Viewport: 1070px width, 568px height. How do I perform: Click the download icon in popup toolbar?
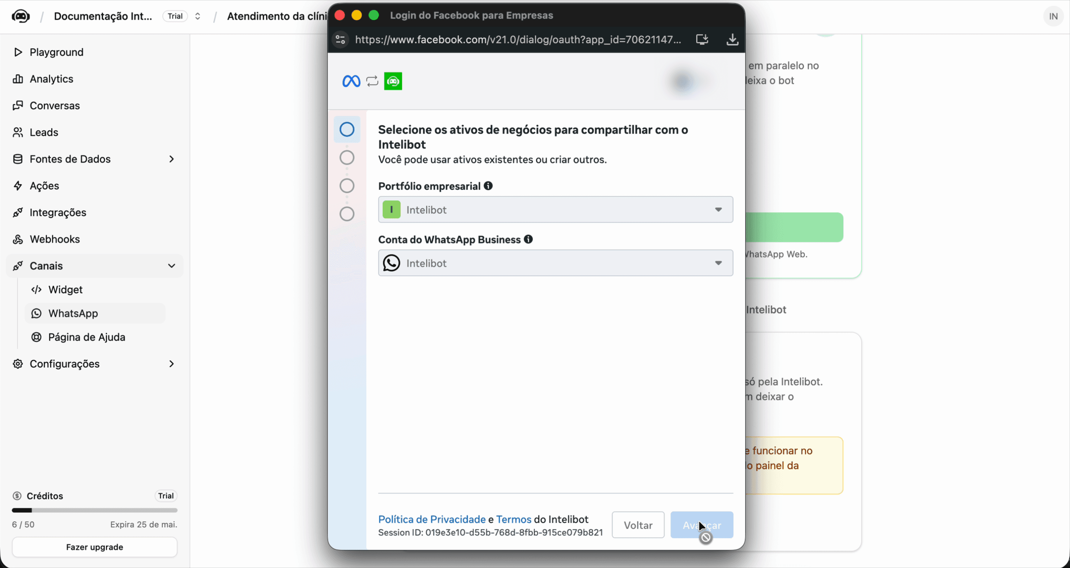pyautogui.click(x=732, y=39)
